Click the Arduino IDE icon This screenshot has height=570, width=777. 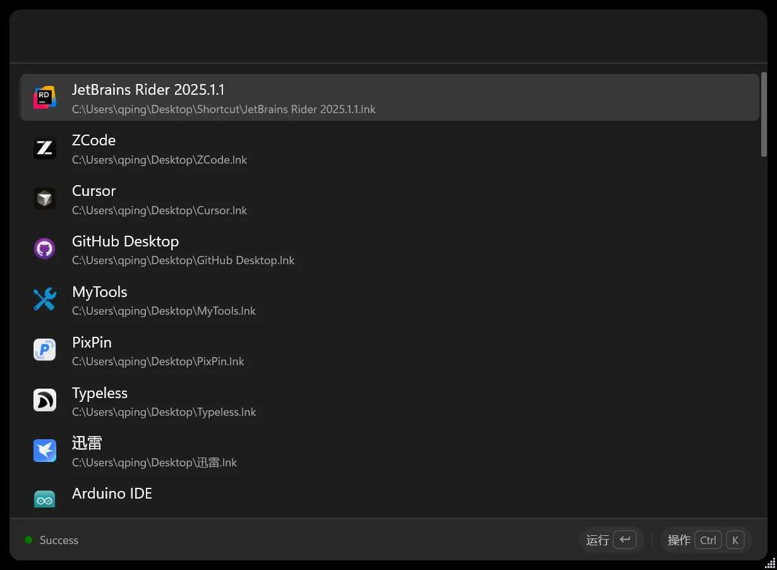(45, 499)
